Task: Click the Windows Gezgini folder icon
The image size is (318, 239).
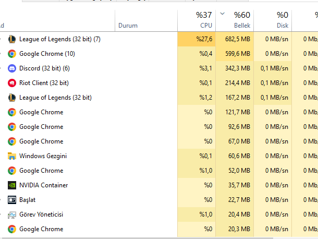Action: pos(12,156)
